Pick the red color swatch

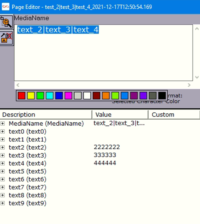[x=22, y=96]
